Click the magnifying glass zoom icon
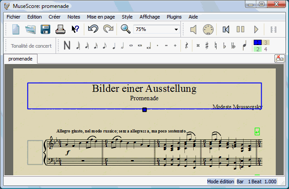The image size is (289, 189). 125,29
